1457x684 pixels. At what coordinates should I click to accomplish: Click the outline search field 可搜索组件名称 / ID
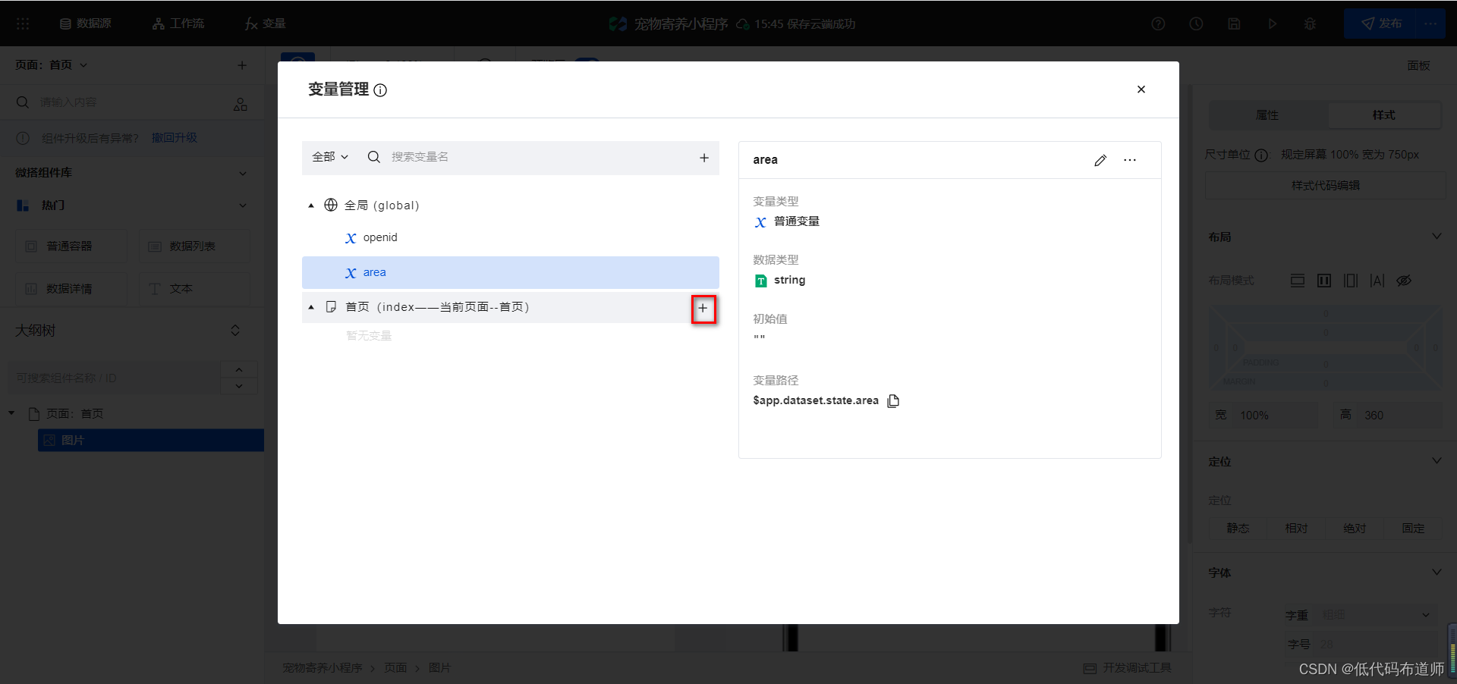coord(114,378)
